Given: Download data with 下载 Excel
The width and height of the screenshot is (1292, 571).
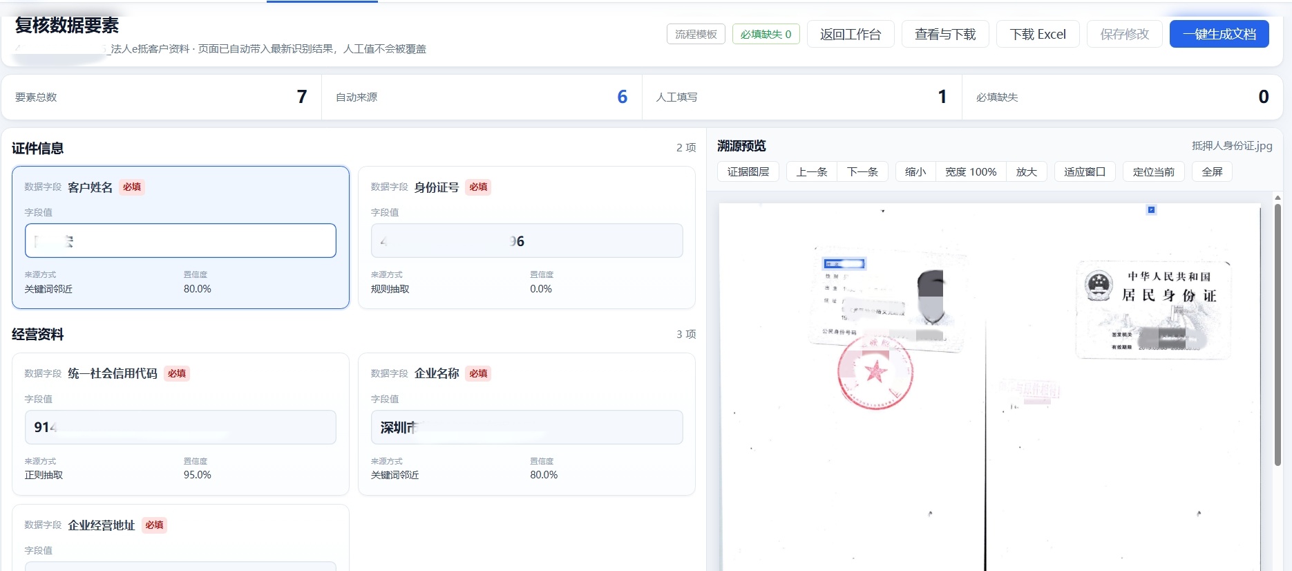Looking at the screenshot, I should tap(1038, 34).
